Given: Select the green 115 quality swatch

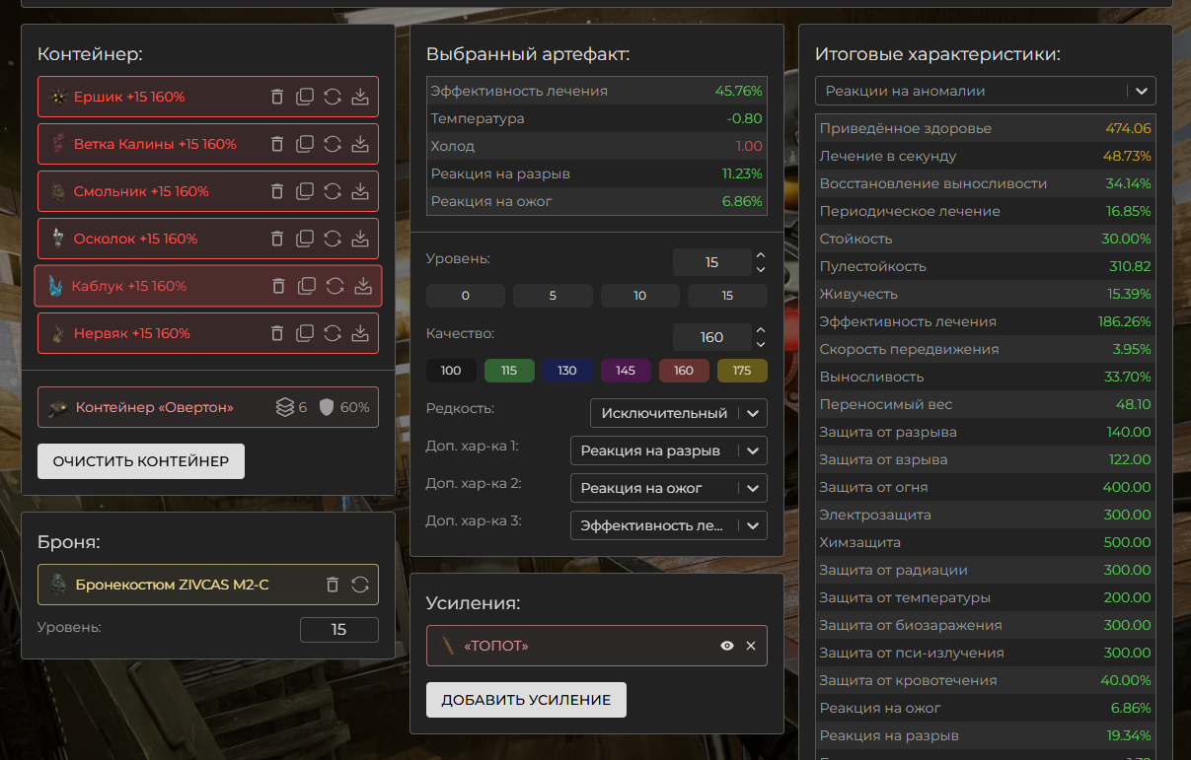Looking at the screenshot, I should point(509,371).
